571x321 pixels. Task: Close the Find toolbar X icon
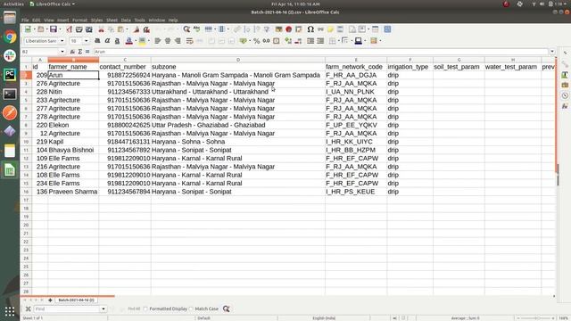28,309
